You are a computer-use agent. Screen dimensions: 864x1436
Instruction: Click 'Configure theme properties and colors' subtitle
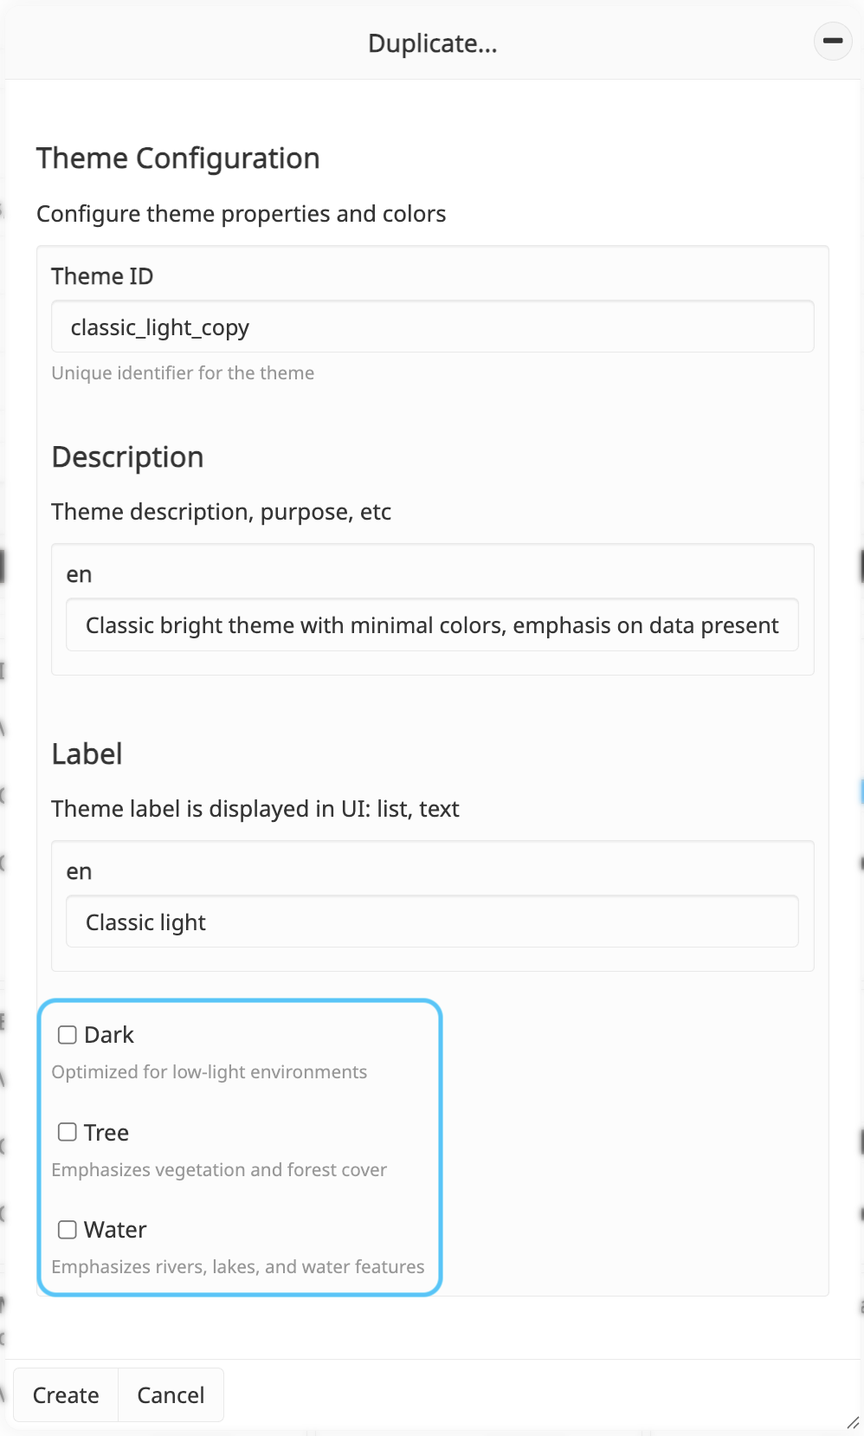click(x=242, y=214)
